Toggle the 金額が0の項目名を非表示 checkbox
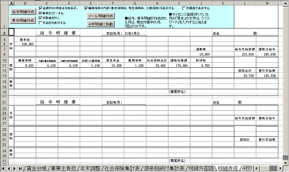Viewport: 289px width, 172px height. (41, 8)
